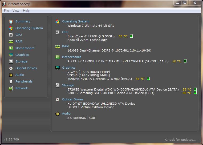
Task: Click board icon next to Motherboard heading
Action: point(58,57)
